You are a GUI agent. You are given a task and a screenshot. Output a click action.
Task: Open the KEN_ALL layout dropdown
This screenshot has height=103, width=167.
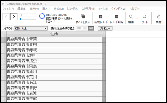click(31, 28)
